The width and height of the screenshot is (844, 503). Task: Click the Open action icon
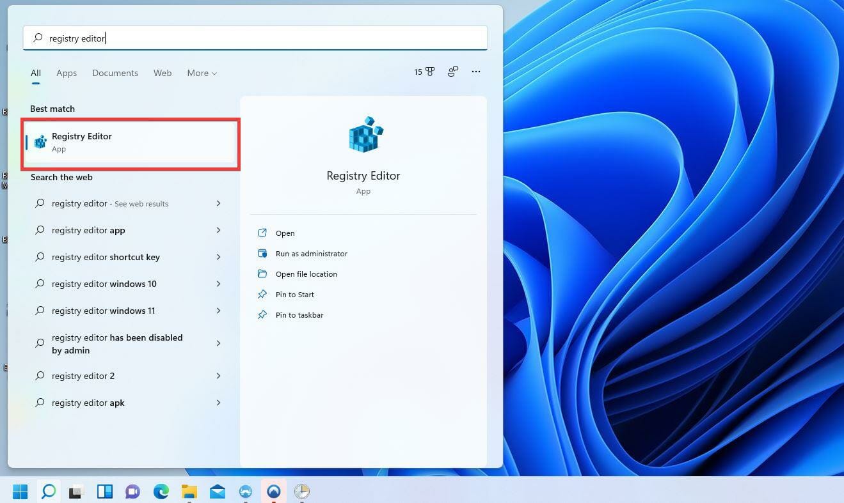point(262,233)
